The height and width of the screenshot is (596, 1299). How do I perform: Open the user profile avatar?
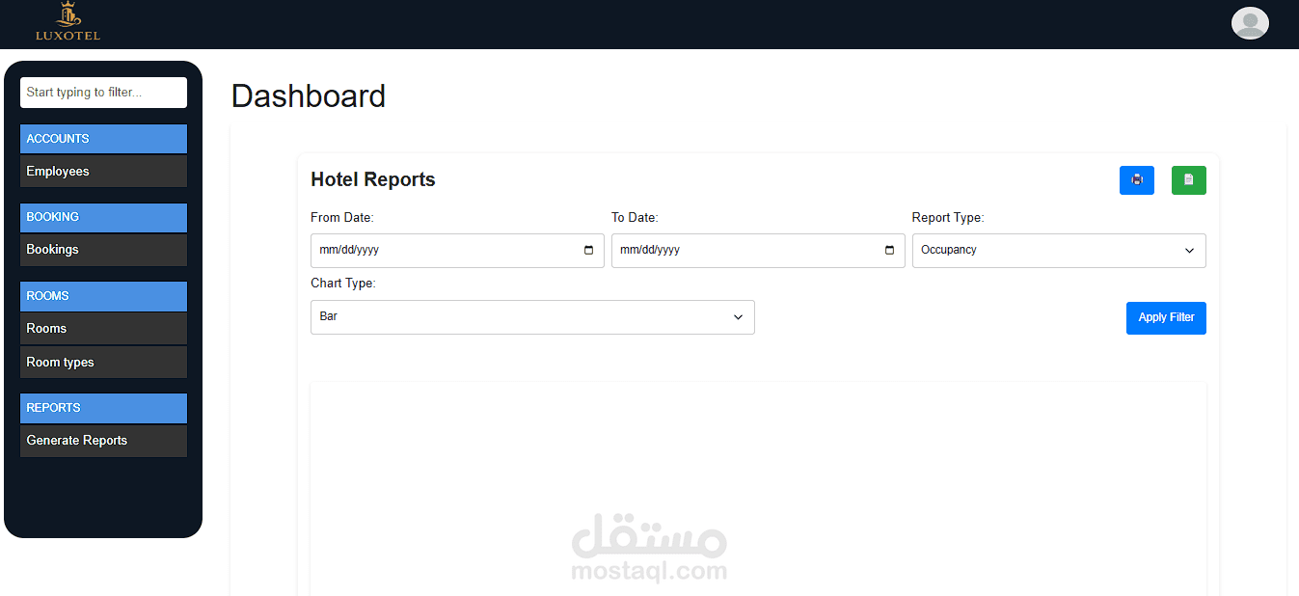tap(1250, 23)
